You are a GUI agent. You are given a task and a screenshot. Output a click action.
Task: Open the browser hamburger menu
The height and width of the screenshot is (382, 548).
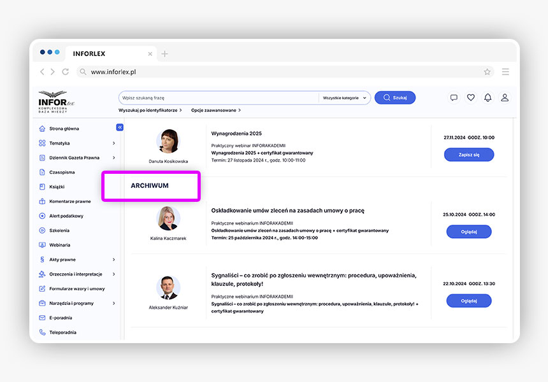[505, 72]
